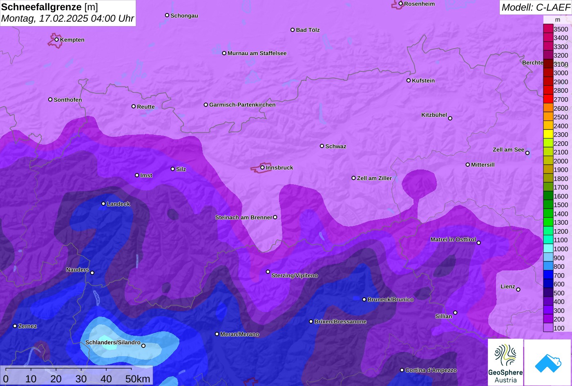
Task: Click the Reutte location dot
Action: pyautogui.click(x=134, y=107)
